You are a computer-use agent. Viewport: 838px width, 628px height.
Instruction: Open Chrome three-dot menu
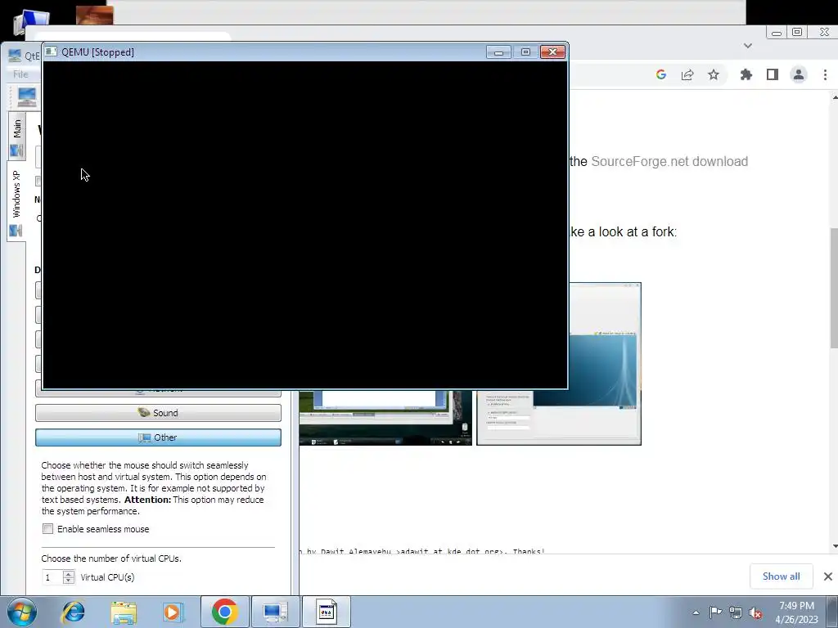pyautogui.click(x=825, y=74)
